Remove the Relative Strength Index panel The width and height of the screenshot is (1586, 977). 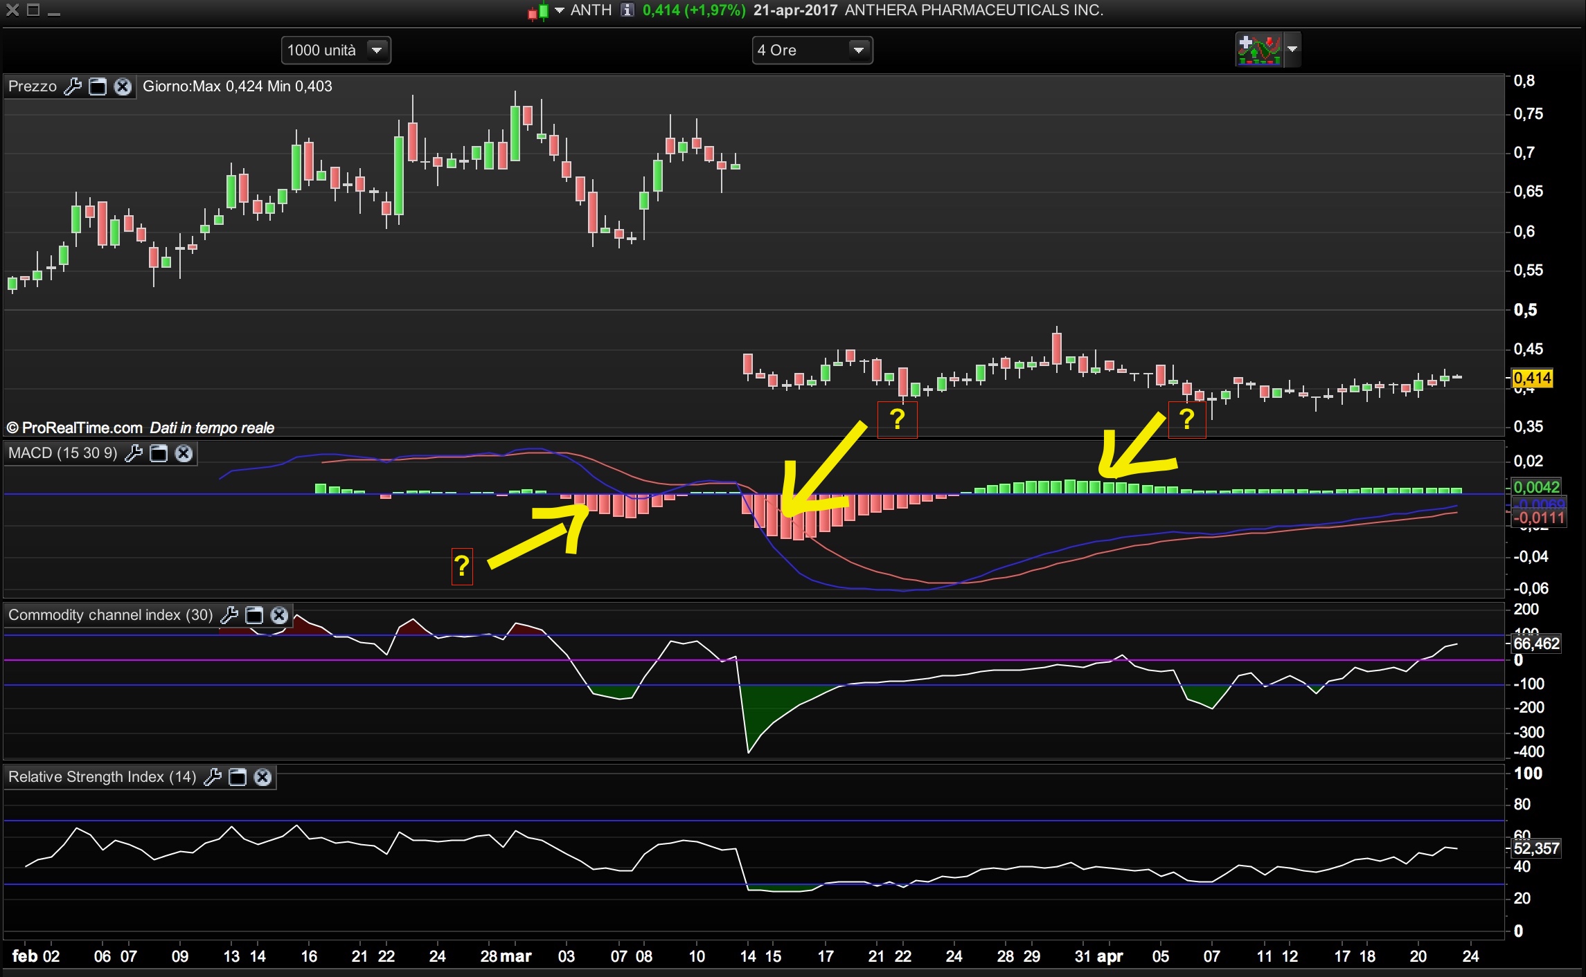click(x=262, y=777)
